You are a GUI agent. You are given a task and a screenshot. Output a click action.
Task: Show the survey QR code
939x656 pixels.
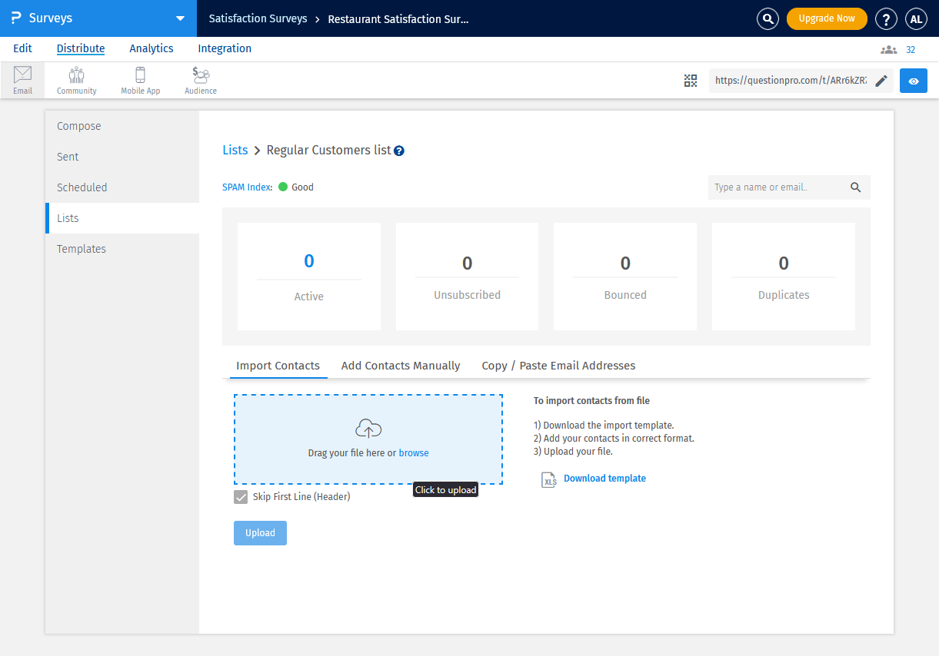[691, 81]
